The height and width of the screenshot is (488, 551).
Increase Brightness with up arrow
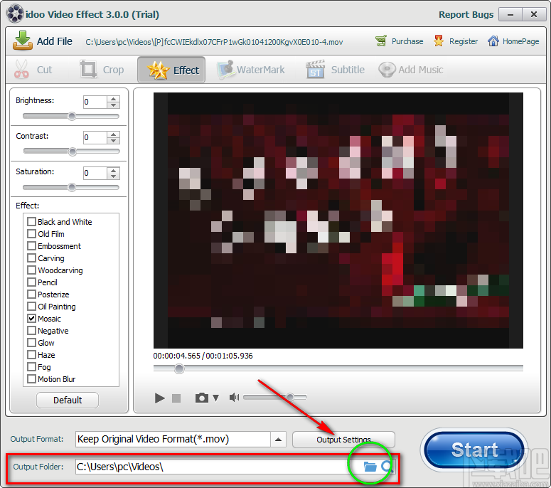(x=113, y=99)
